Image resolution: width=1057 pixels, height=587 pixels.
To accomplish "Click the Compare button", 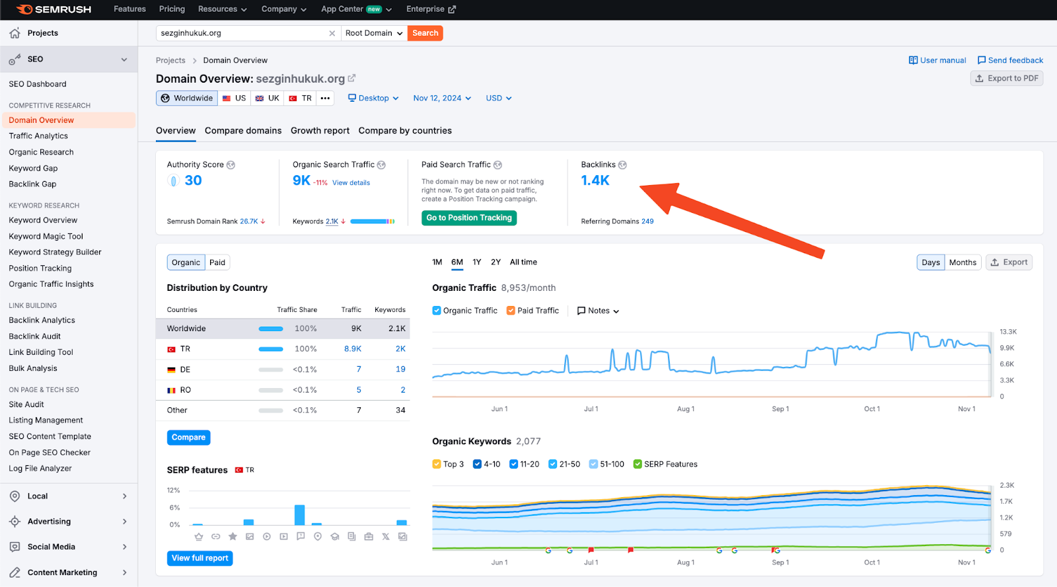I will pyautogui.click(x=188, y=438).
